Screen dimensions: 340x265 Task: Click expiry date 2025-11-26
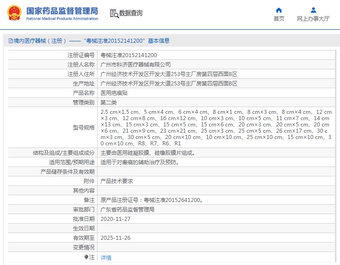[x=116, y=238]
